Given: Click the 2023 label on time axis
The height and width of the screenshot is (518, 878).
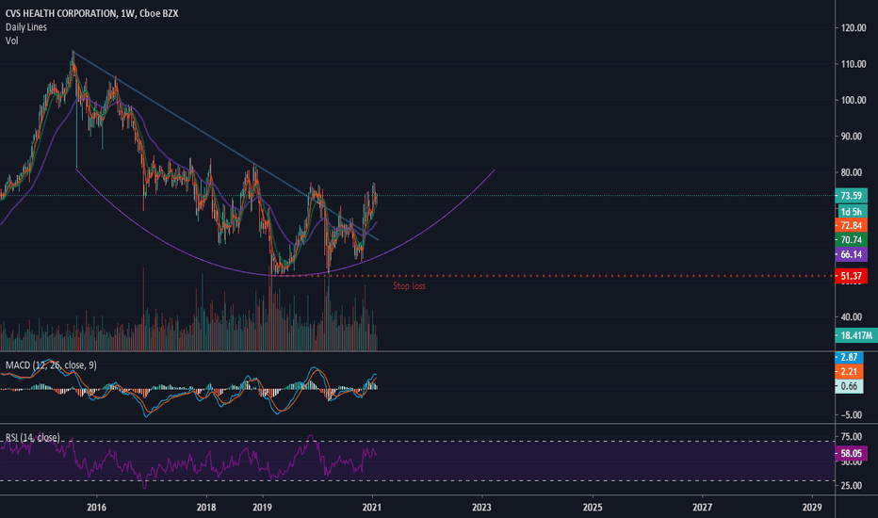Looking at the screenshot, I should (481, 508).
